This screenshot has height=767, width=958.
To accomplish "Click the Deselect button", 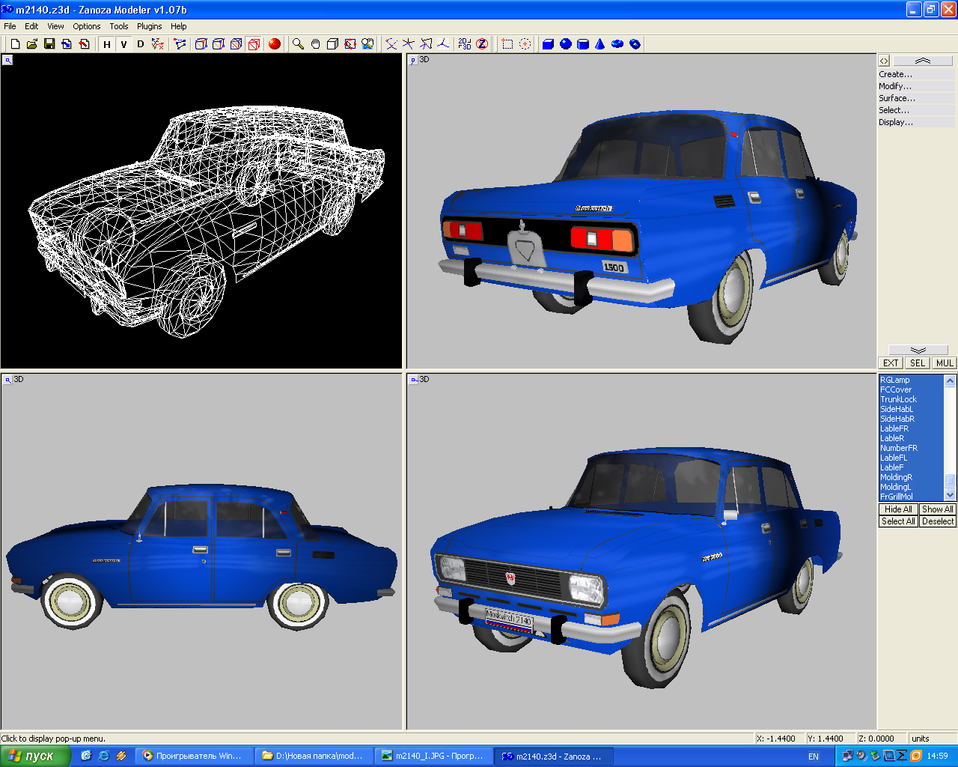I will tap(937, 521).
